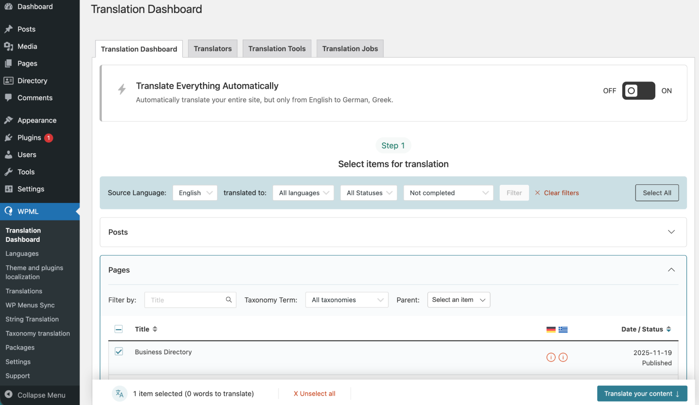Screen dimensions: 699x405
Task: Uncheck the Business Directory checkbox
Action: [x=119, y=352]
